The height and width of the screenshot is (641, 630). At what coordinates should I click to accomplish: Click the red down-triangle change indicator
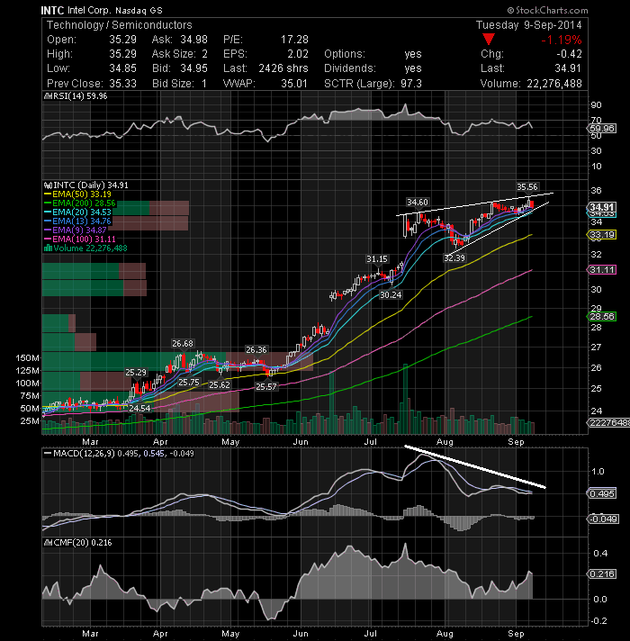point(488,40)
